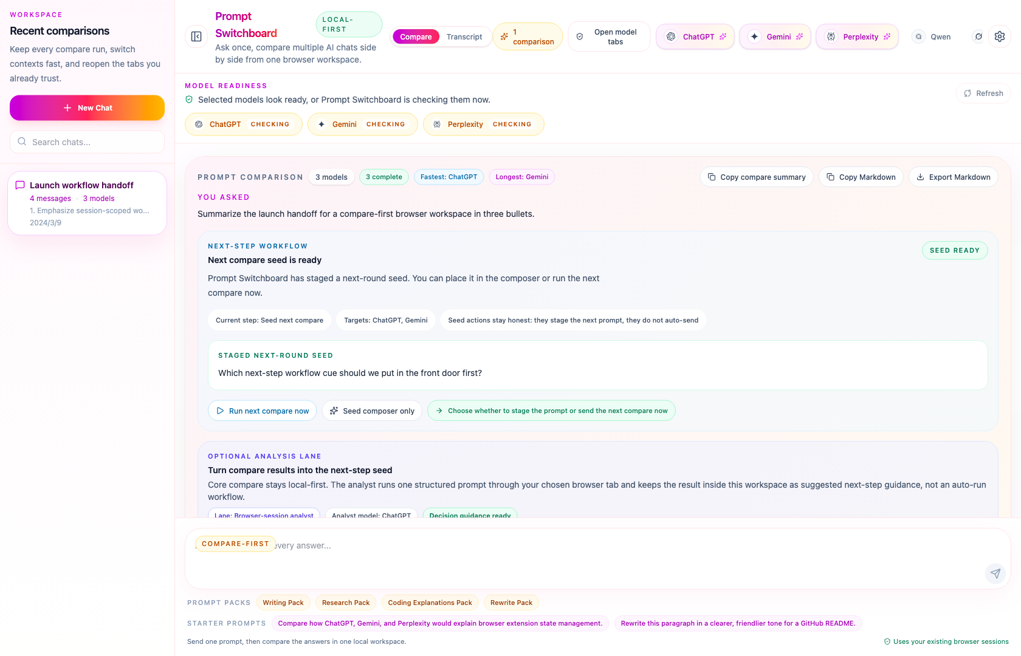Viewport: 1021px width, 656px height.
Task: Open model tabs
Action: pyautogui.click(x=609, y=36)
